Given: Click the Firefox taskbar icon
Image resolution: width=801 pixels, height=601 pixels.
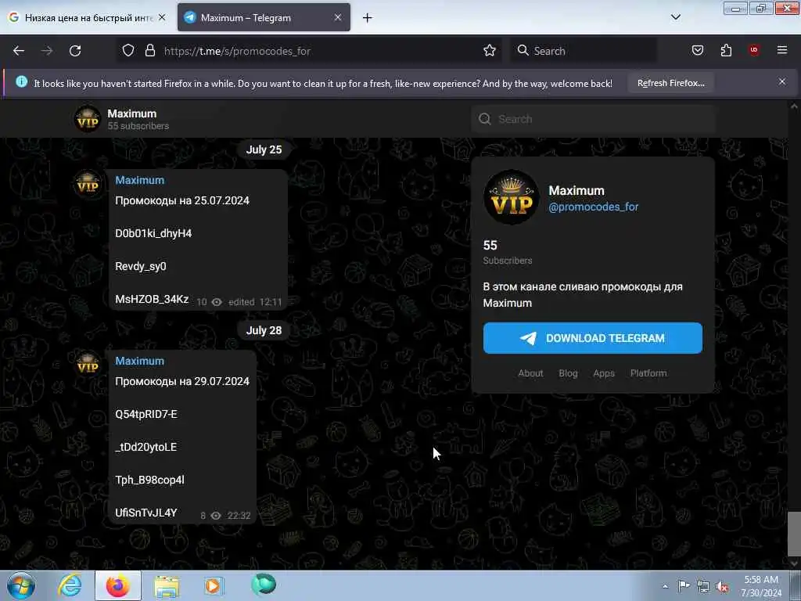Looking at the screenshot, I should tap(118, 585).
